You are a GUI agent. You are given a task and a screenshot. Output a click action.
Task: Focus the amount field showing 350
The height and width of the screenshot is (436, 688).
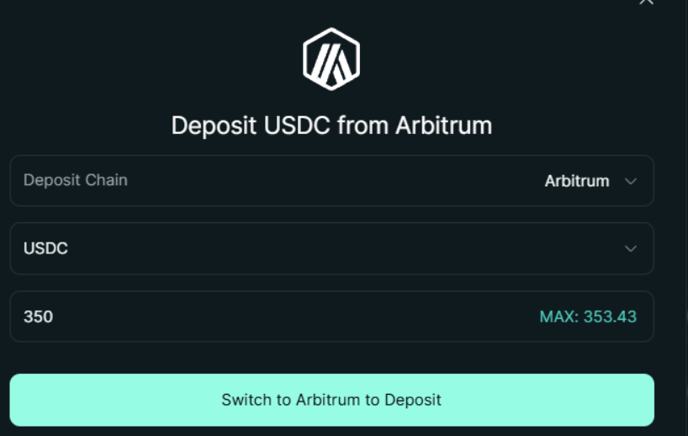pos(331,316)
